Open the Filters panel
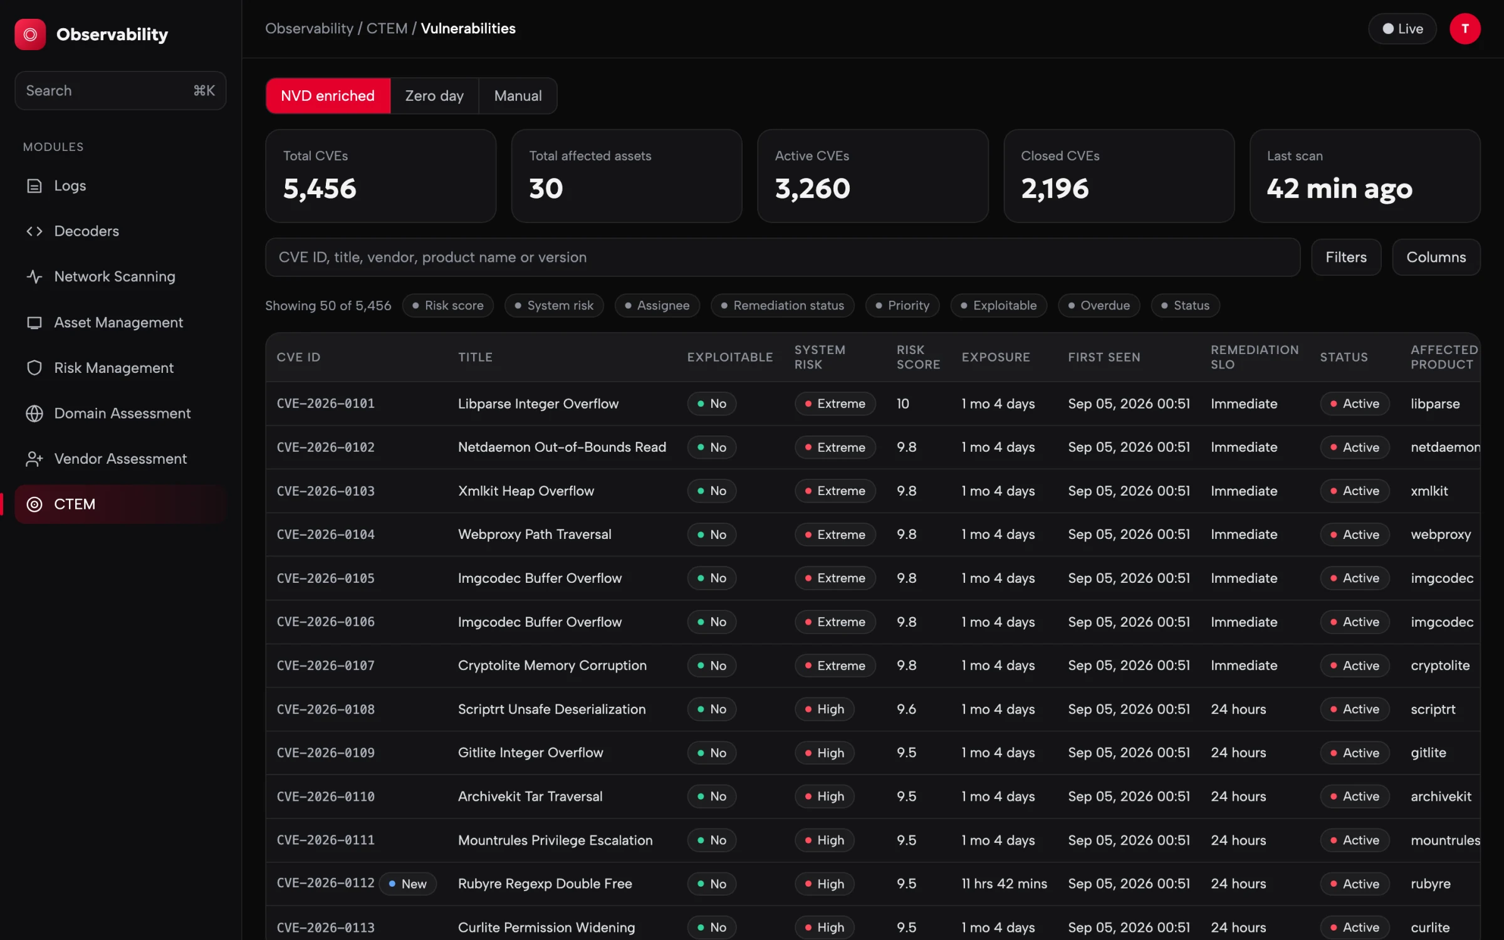 click(1346, 258)
